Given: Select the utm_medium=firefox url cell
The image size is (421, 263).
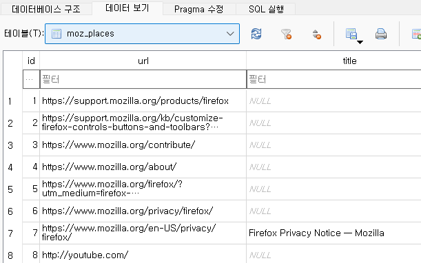Looking at the screenshot, I should (x=143, y=189).
